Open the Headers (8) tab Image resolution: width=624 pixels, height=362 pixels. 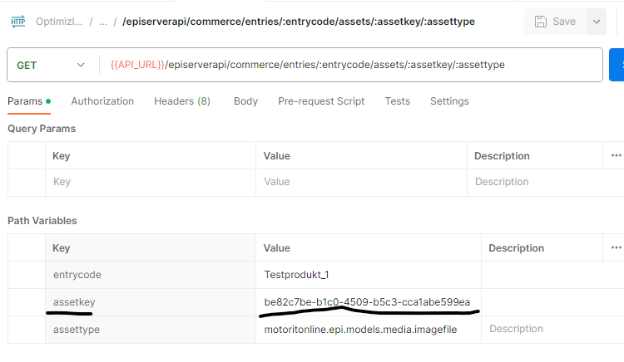(182, 101)
